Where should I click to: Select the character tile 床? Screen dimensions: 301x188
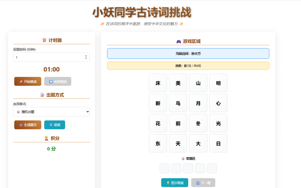coord(158,83)
